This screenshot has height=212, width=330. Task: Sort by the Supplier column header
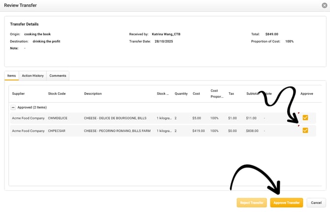tap(18, 94)
